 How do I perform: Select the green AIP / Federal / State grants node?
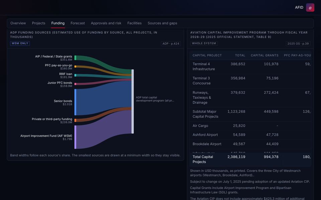click(x=75, y=58)
